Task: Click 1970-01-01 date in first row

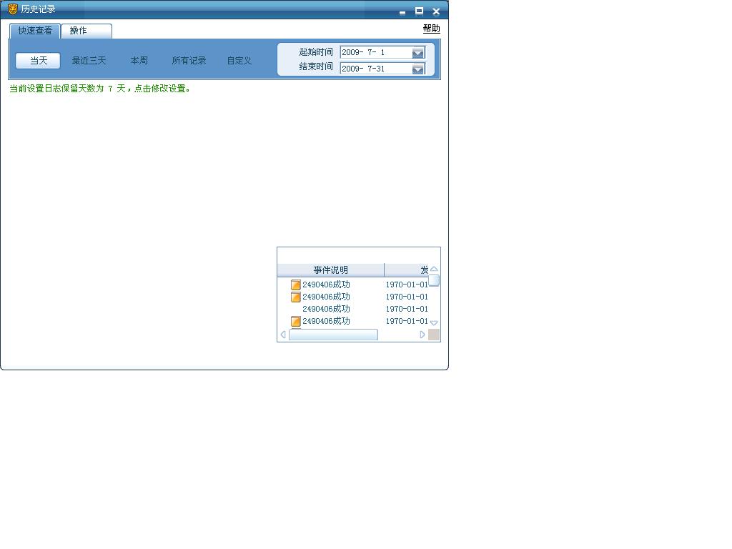Action: tap(407, 285)
